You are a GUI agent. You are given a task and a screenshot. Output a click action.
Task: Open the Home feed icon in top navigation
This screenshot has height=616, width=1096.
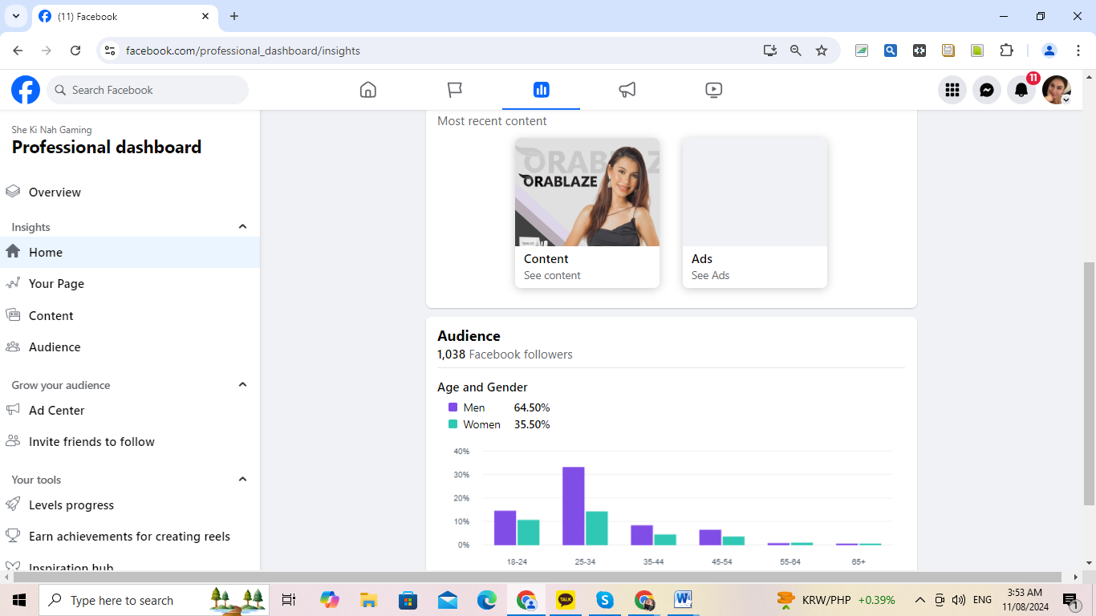point(368,90)
